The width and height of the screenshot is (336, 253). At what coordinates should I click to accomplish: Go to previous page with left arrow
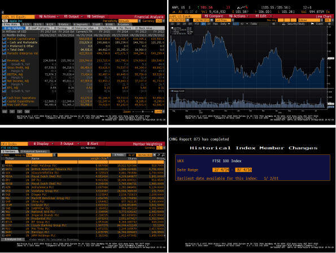point(12,112)
